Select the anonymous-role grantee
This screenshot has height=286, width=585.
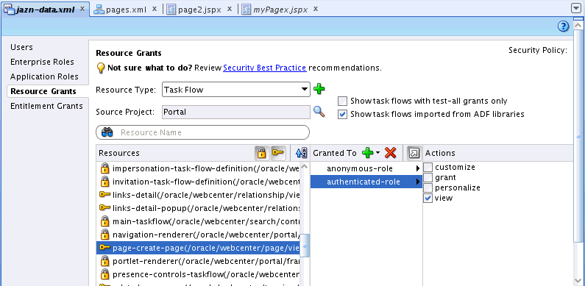pyautogui.click(x=366, y=168)
